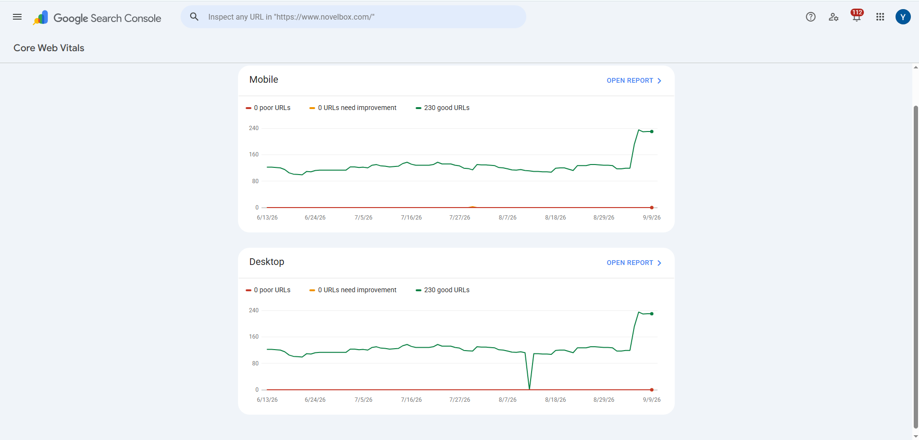Toggle Desktop 230 good URLs legend
This screenshot has width=919, height=440.
click(x=442, y=290)
